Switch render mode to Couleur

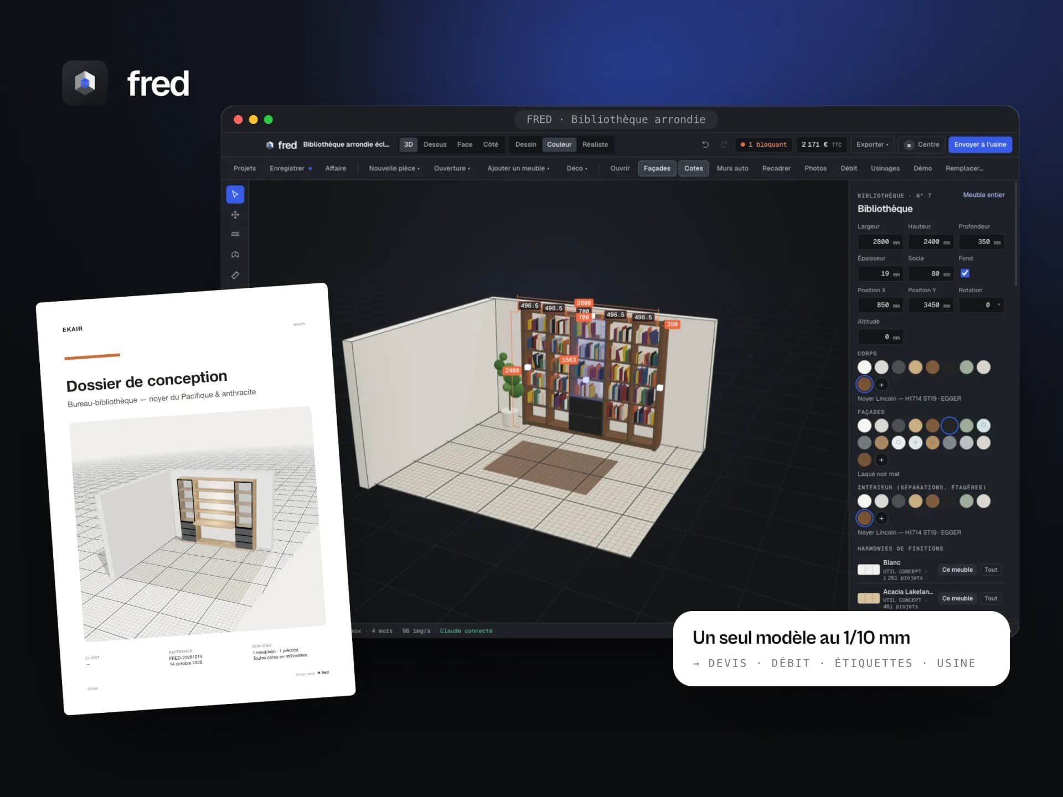(559, 144)
